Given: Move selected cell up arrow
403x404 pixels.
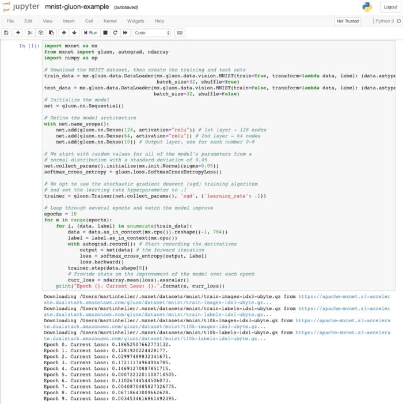Looking at the screenshot, I should point(64,33).
